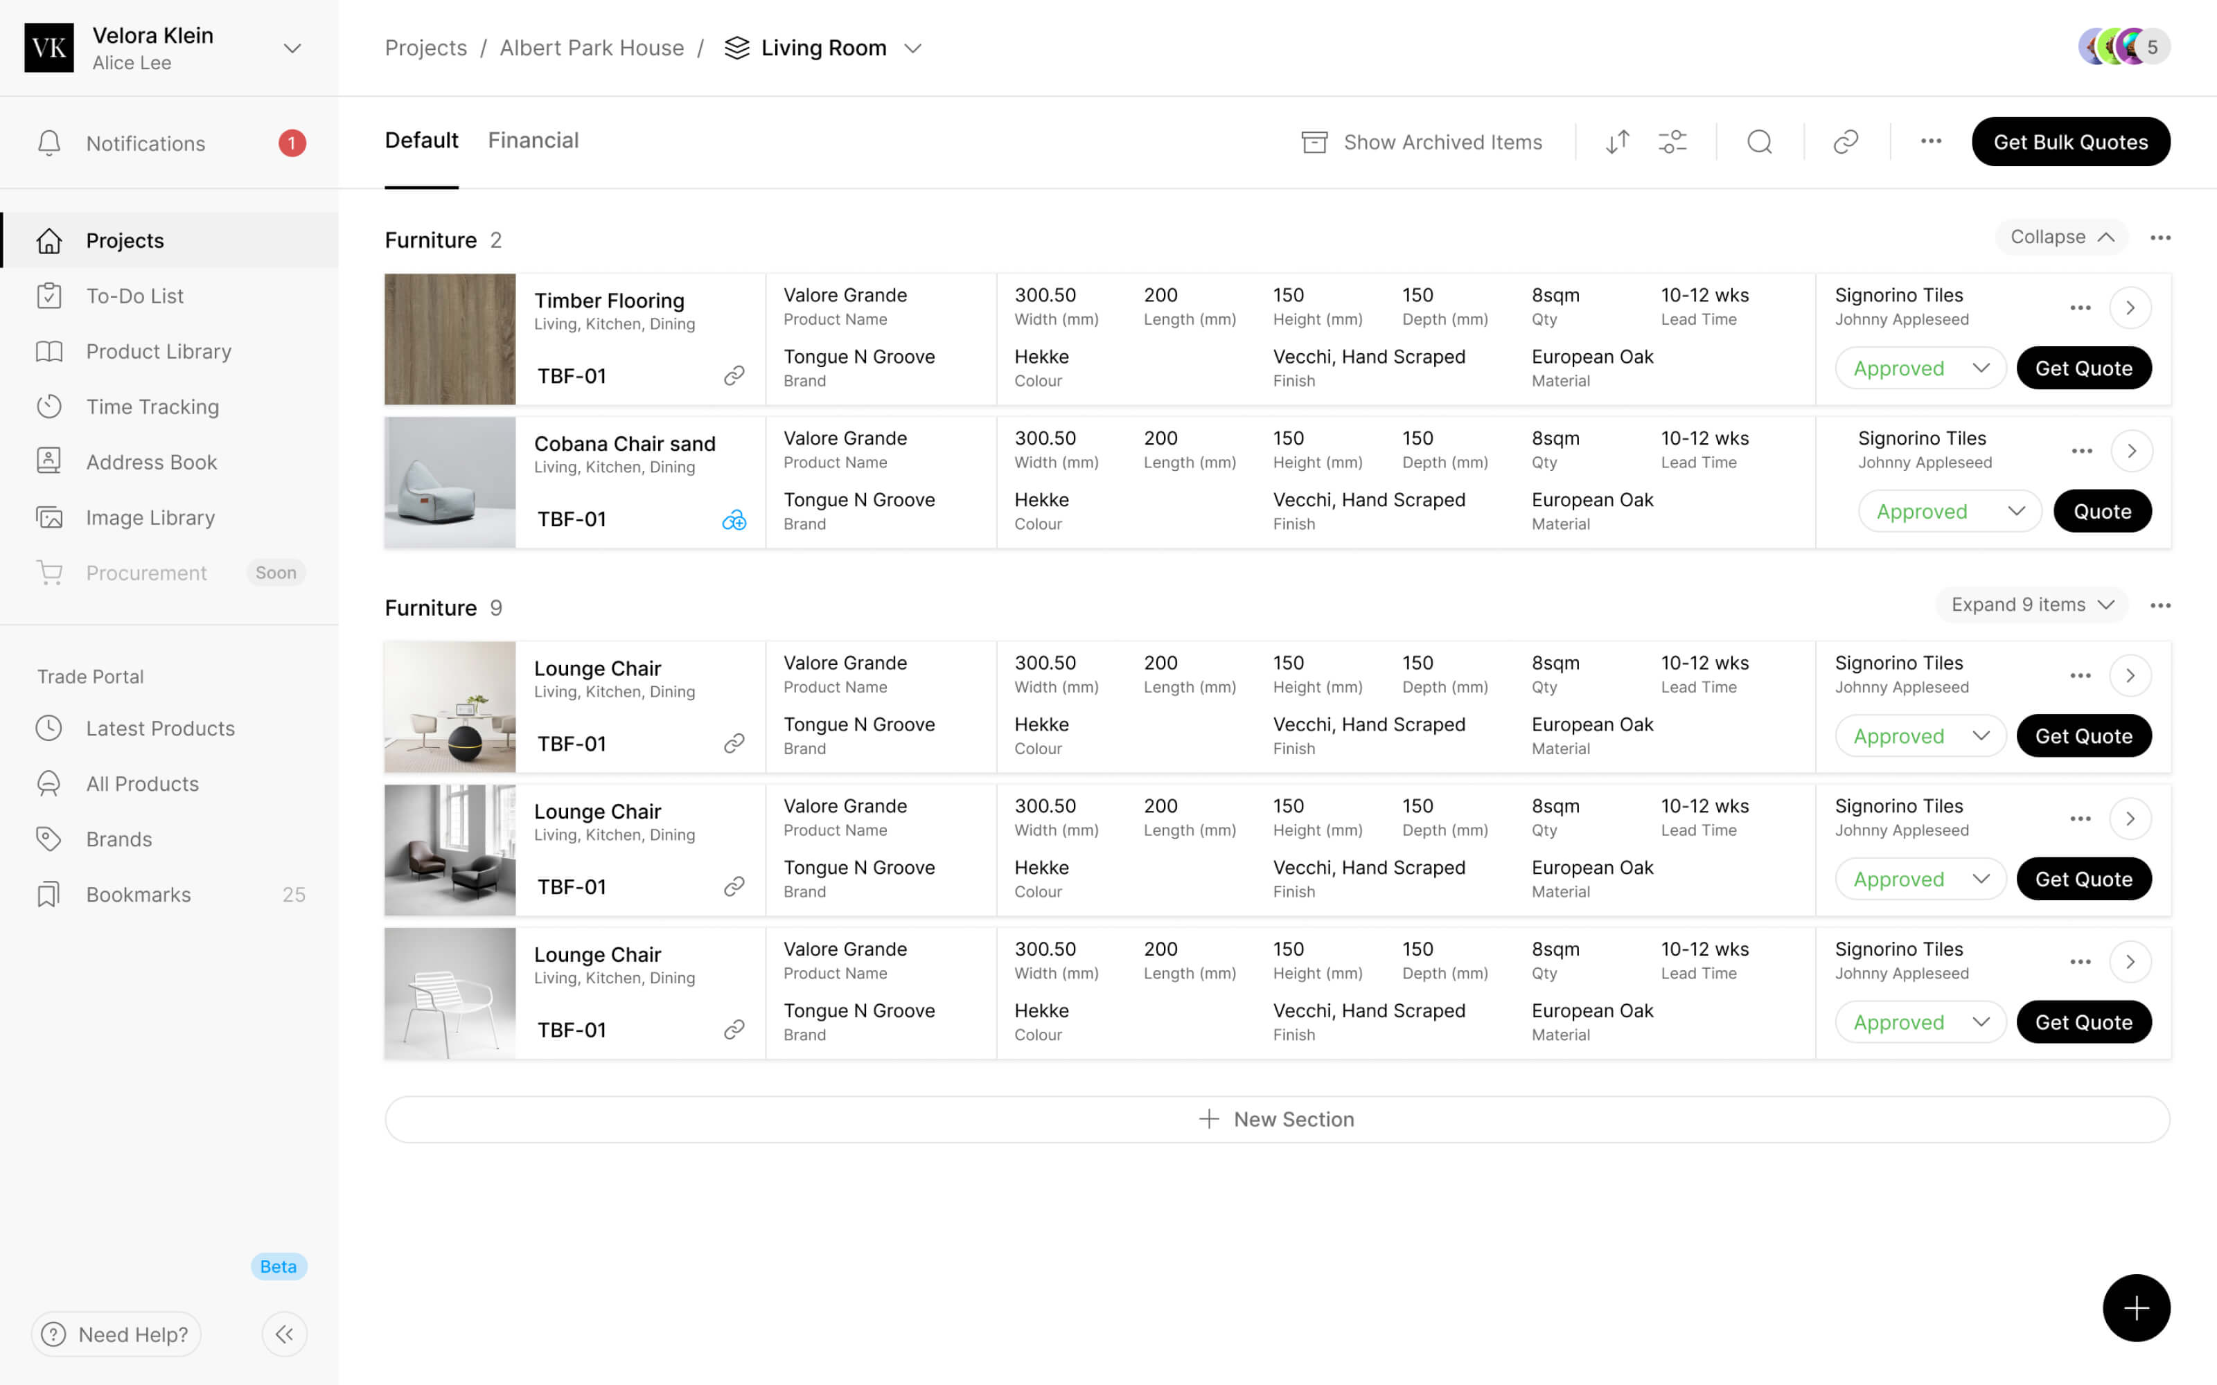2217x1385 pixels.
Task: Click the sort arrows icon in toolbar
Action: (1617, 142)
